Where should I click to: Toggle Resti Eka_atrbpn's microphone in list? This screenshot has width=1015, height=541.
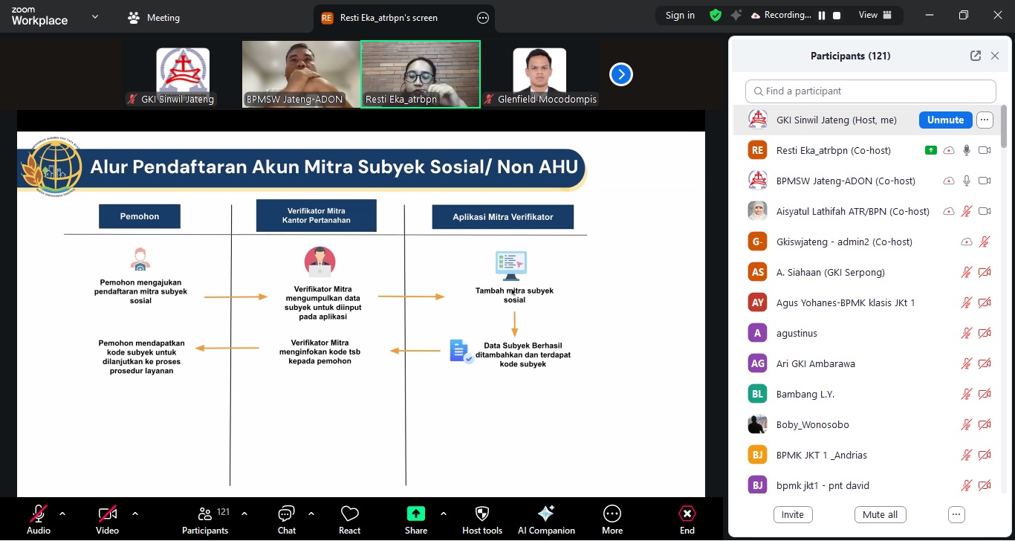tap(967, 150)
